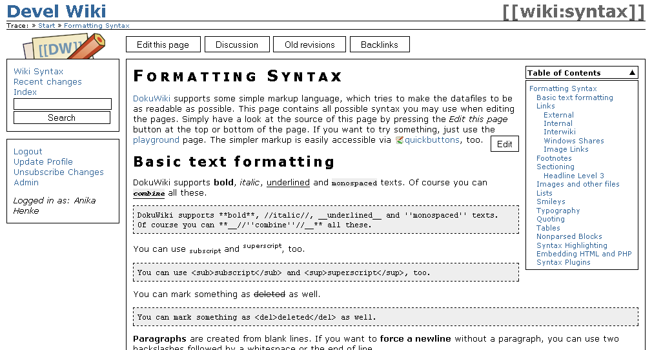Open Recent changes in the sidebar
652x350 pixels.
point(47,82)
